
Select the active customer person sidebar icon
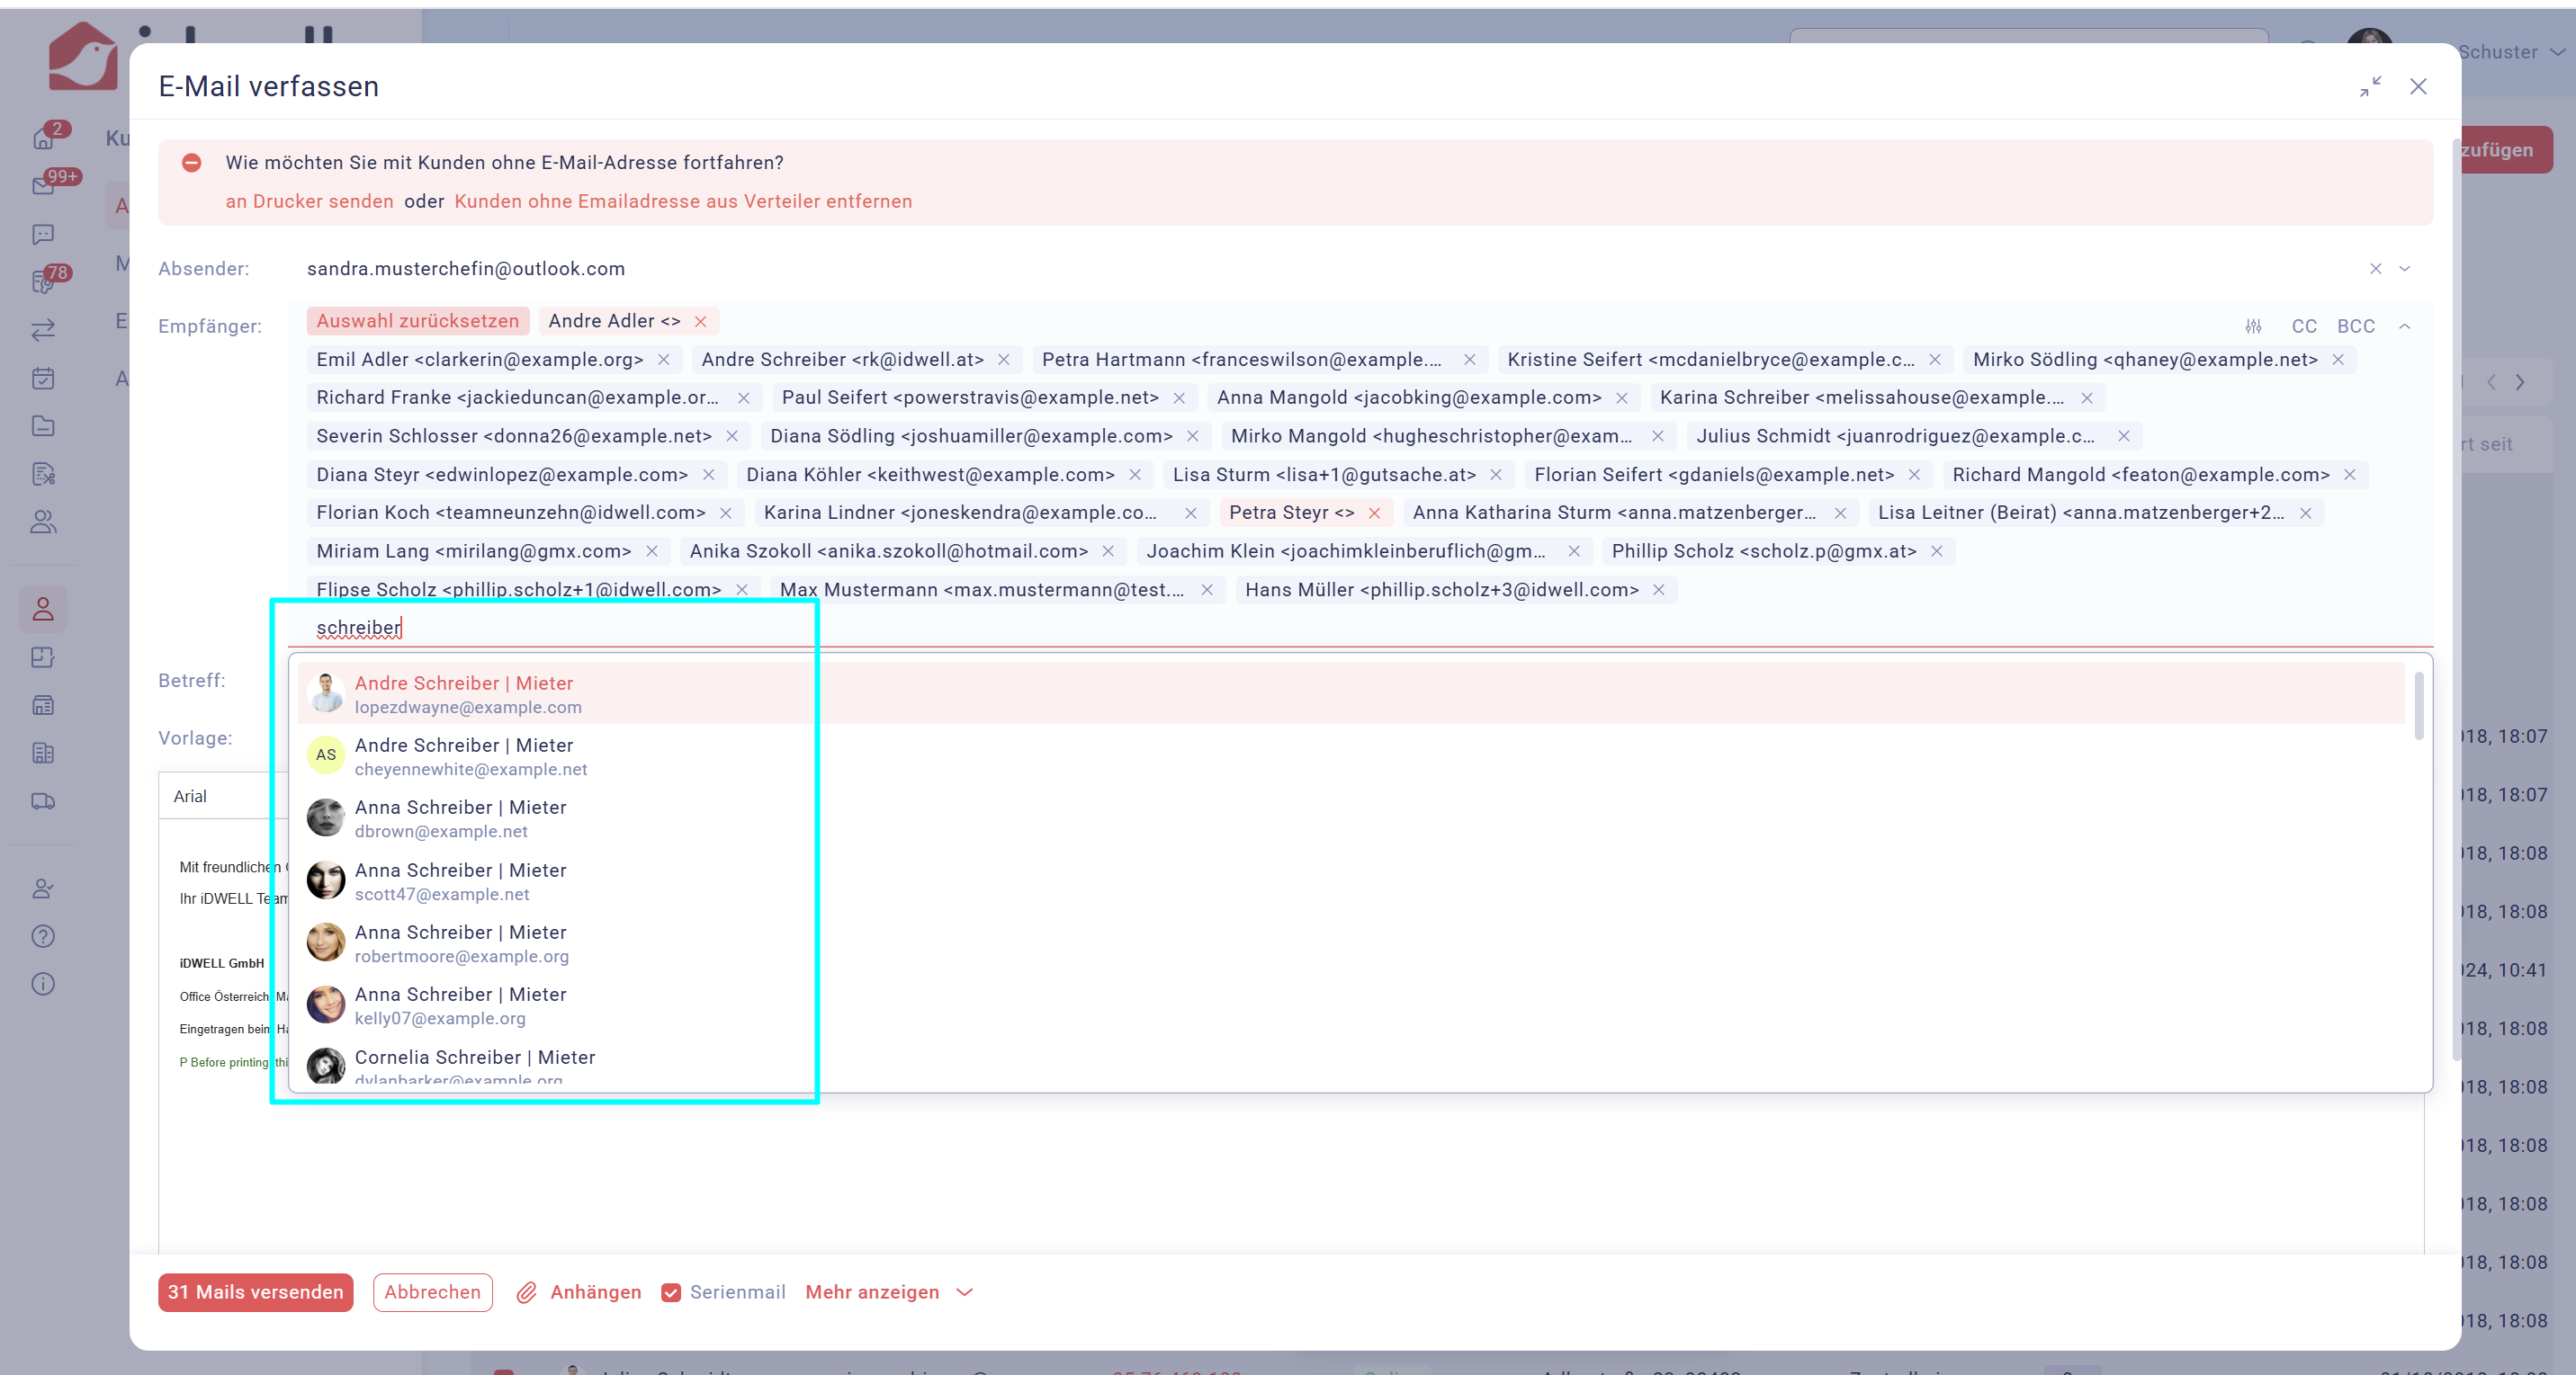[43, 609]
